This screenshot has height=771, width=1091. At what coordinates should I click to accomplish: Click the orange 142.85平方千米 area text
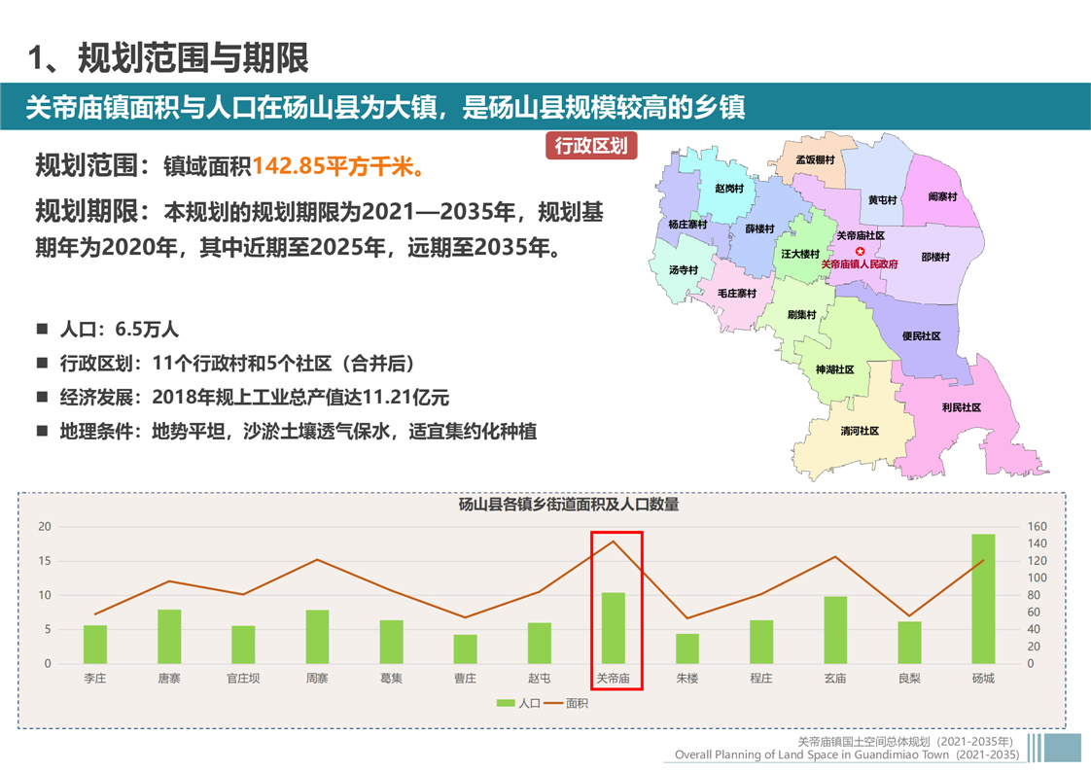tap(339, 166)
